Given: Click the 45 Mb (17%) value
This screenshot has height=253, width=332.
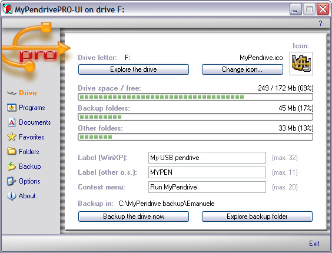Looking at the screenshot, I should point(296,108).
